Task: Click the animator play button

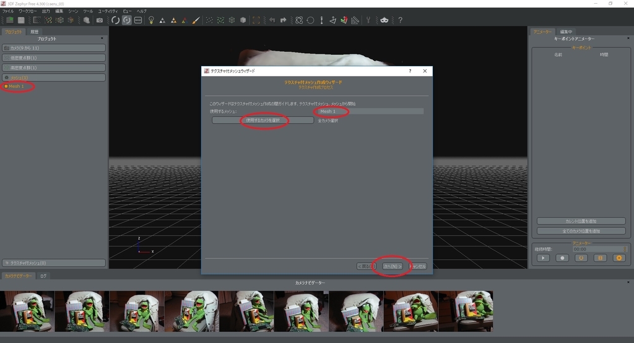Action: [543, 258]
